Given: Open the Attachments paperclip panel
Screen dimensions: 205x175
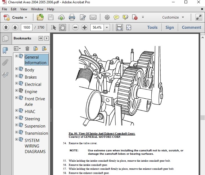Looking at the screenshot, I should [5, 62].
